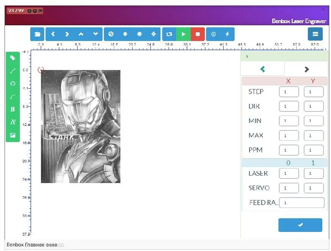Viewport: 331px width, 251px height.
Task: Click the crosshair origin icon in toolbar
Action: pyautogui.click(x=154, y=34)
